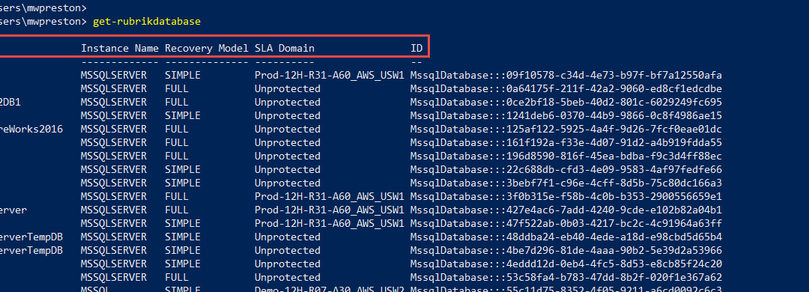The width and height of the screenshot is (809, 292).
Task: Select the SLA Domain column header
Action: [x=285, y=49]
